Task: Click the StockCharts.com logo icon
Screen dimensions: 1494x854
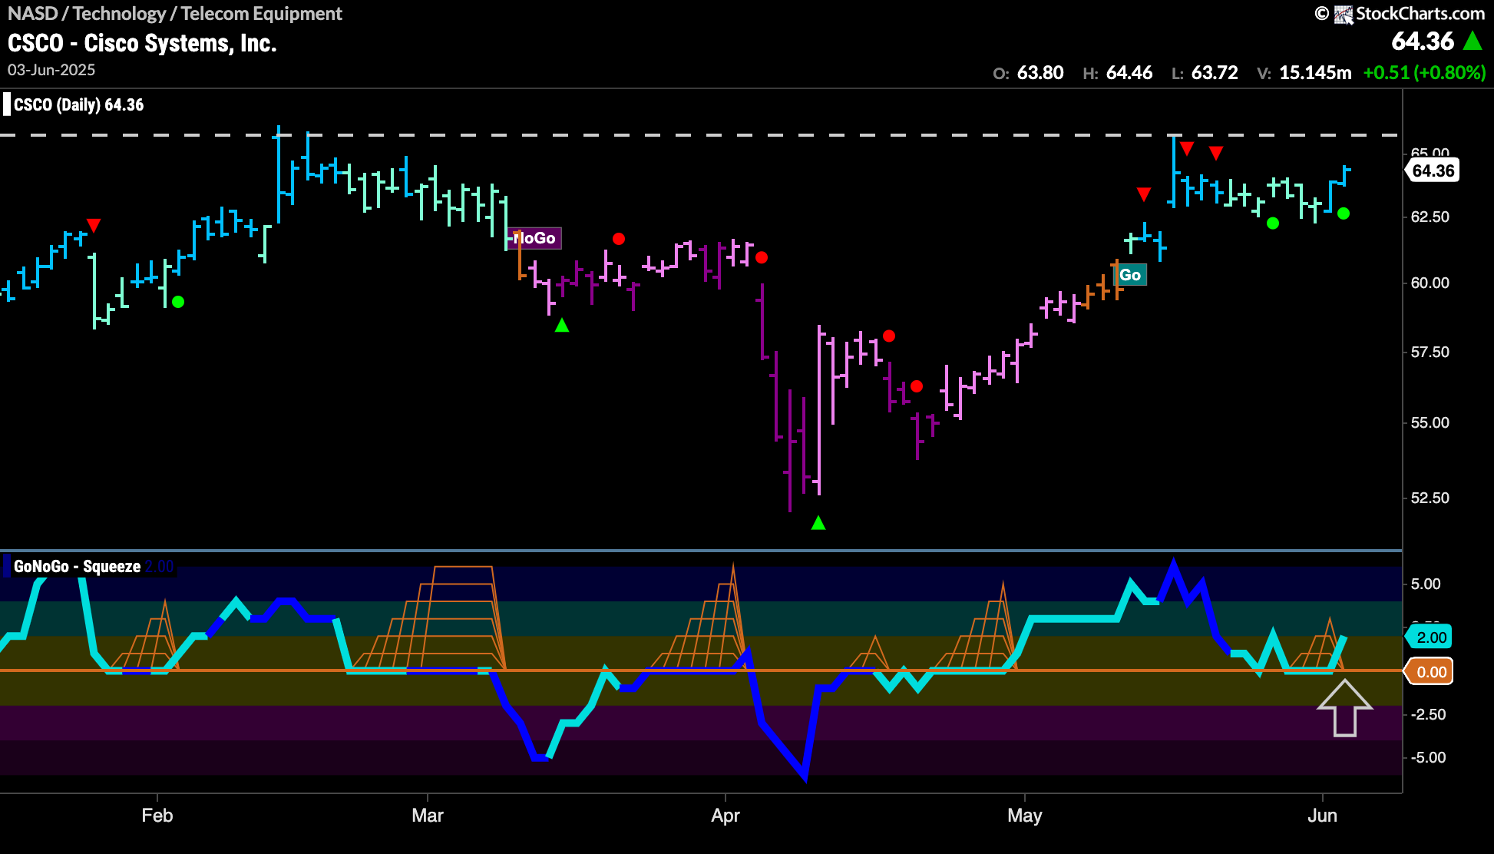Action: pyautogui.click(x=1344, y=14)
